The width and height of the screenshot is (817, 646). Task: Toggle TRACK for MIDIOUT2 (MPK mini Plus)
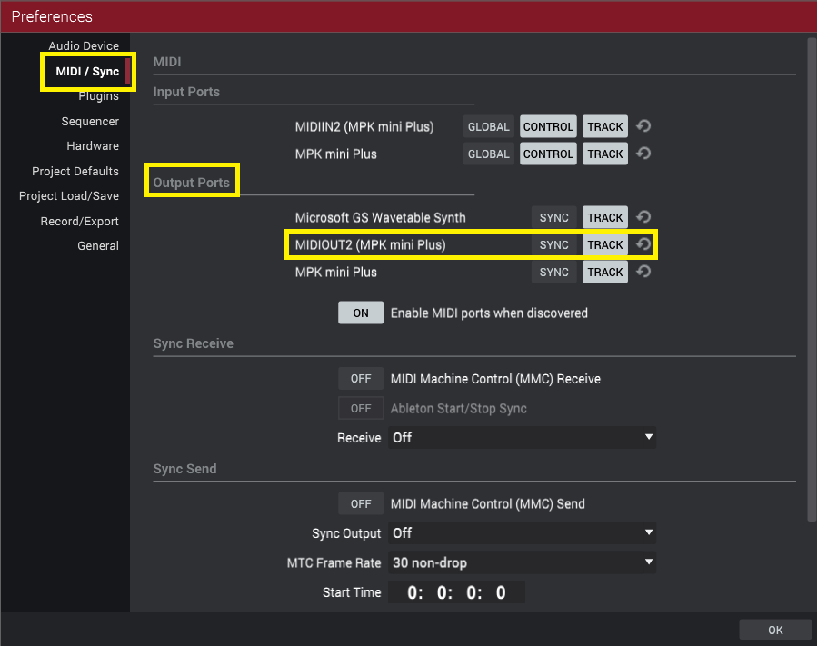coord(605,244)
